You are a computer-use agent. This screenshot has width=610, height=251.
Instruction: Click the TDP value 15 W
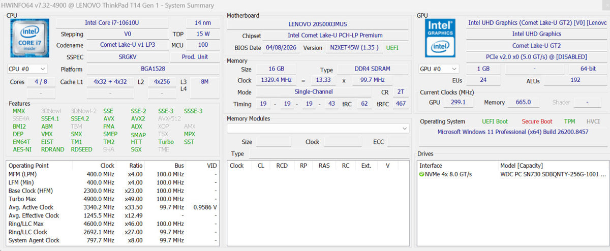203,34
